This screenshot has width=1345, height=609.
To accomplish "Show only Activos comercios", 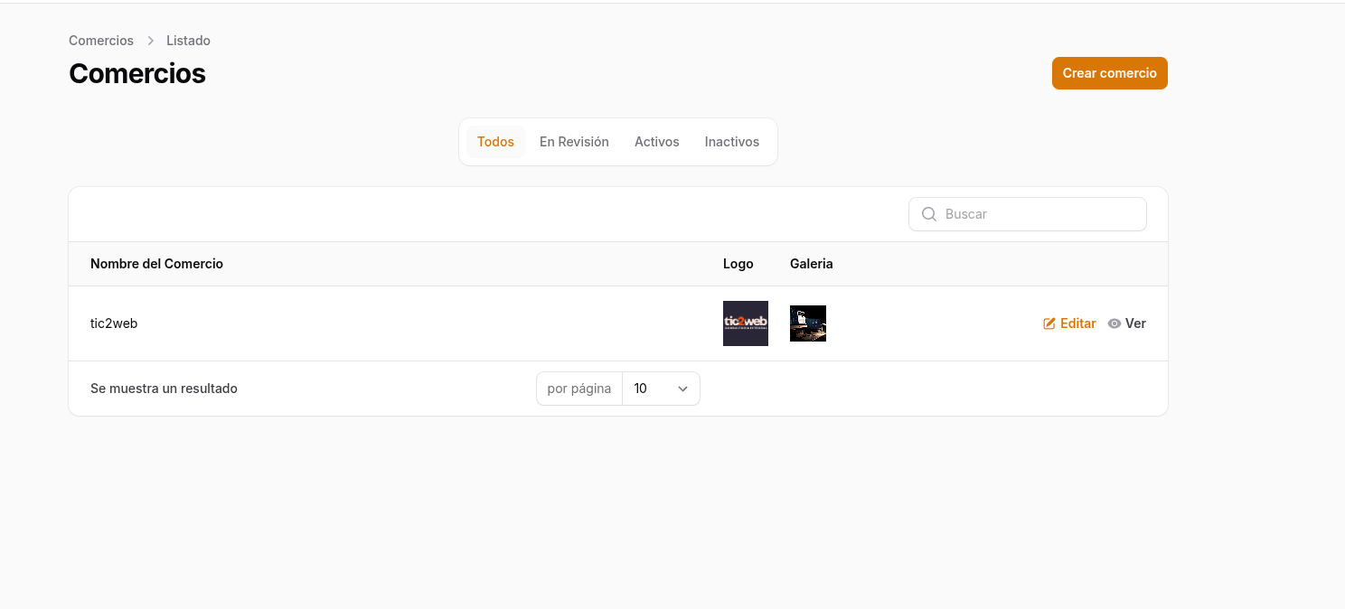I will [x=656, y=142].
